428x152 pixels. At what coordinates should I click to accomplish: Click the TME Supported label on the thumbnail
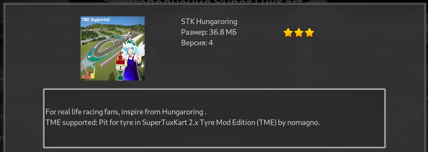95,19
